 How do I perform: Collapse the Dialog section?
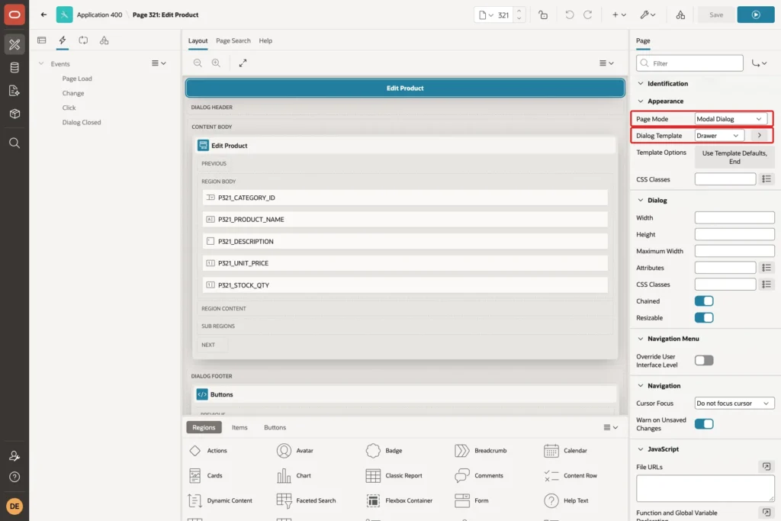coord(641,200)
